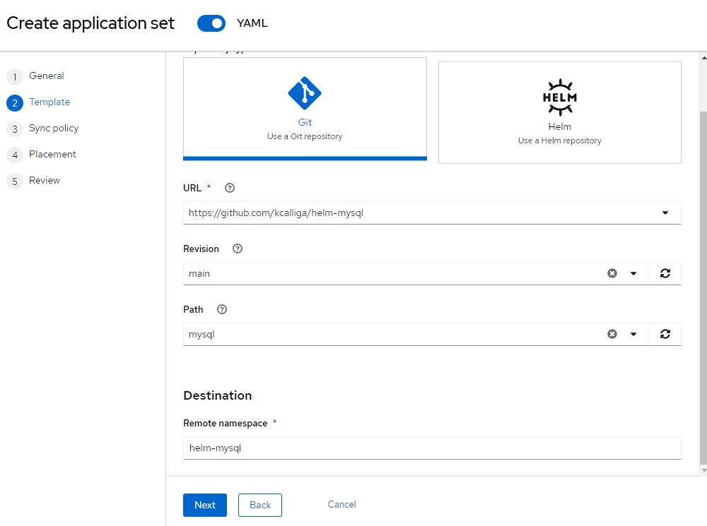Expand the URL dropdown
Viewport: 707px width, 526px height.
(665, 213)
